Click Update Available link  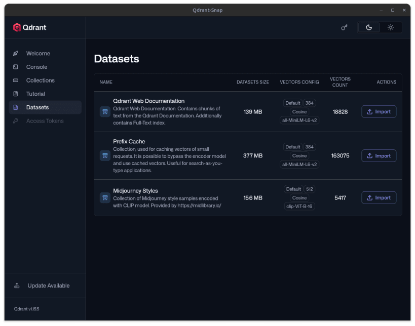pos(45,286)
